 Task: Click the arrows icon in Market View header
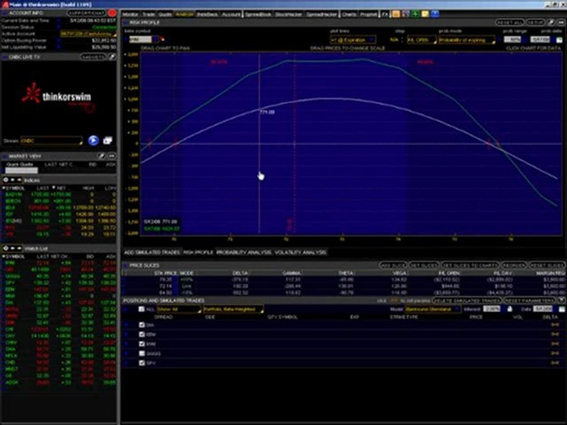(112, 156)
